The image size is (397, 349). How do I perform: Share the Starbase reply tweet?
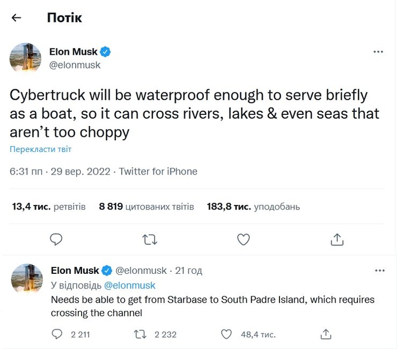325,334
